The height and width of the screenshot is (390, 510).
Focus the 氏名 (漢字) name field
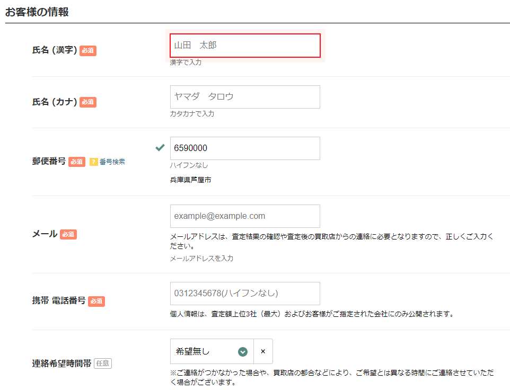point(245,46)
